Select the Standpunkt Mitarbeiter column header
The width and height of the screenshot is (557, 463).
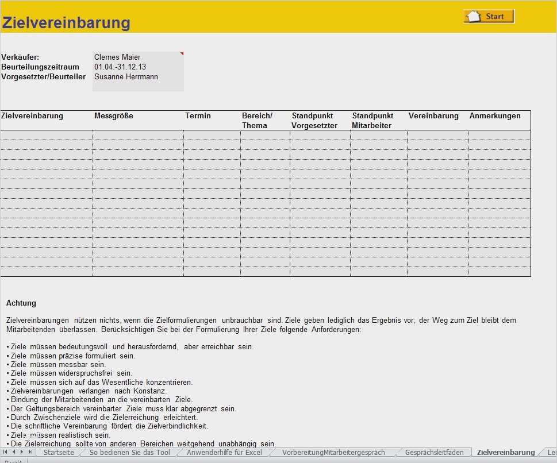(x=372, y=121)
